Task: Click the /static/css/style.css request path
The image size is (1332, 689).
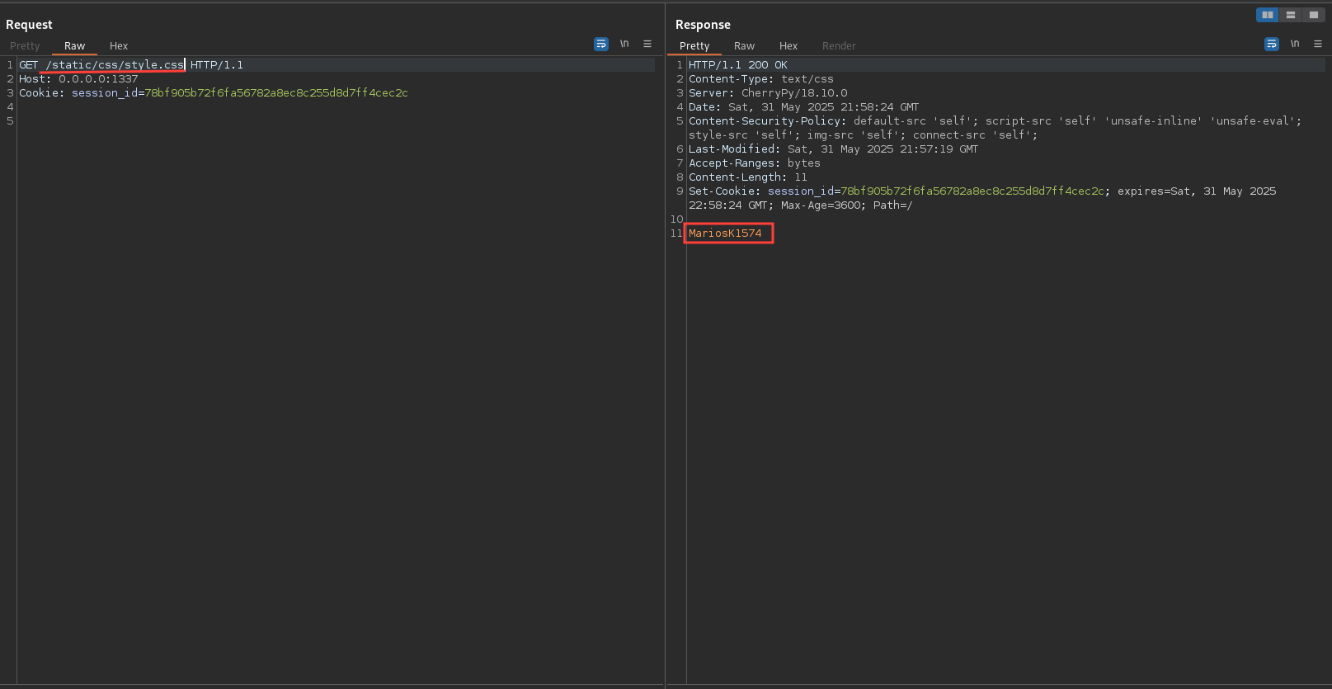Action: pos(115,65)
